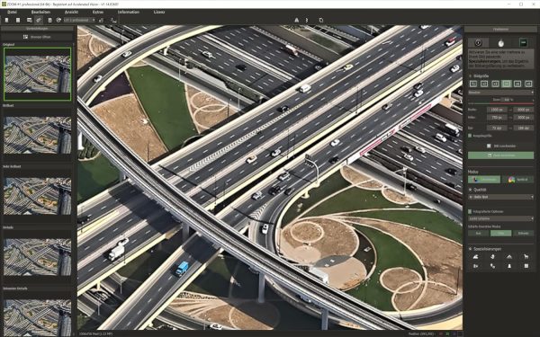Toggle the Fotografische Optimierung checkbox
This screenshot has height=337, width=540.
(470, 211)
